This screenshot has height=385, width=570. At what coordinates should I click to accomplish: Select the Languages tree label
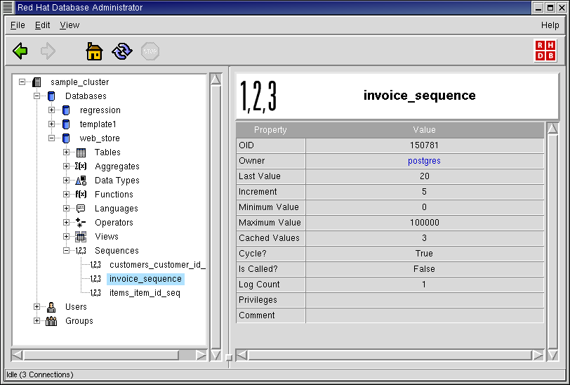point(117,209)
